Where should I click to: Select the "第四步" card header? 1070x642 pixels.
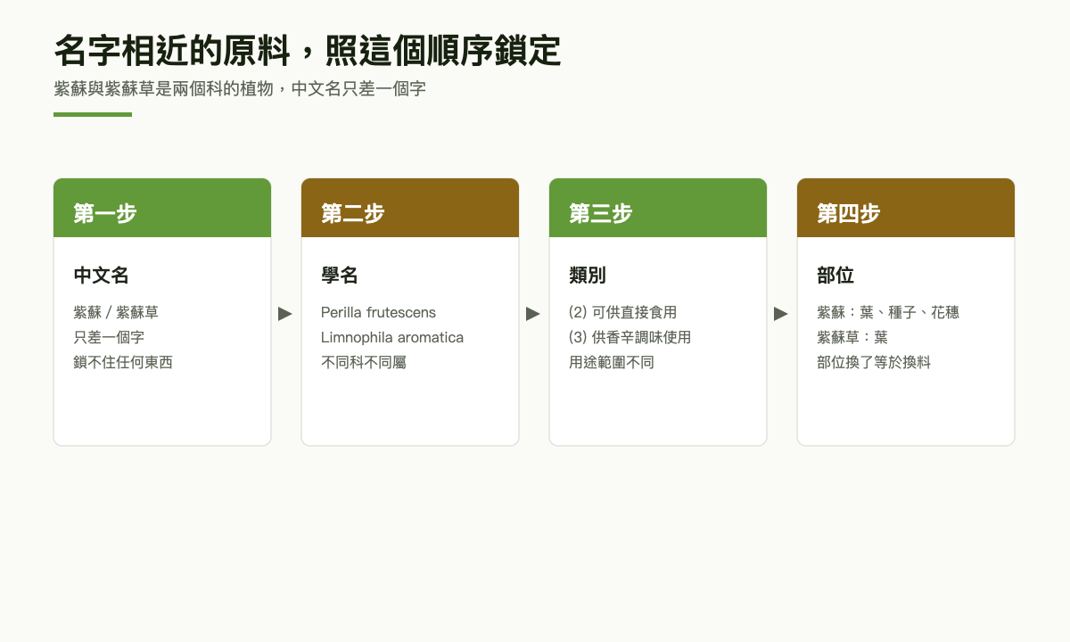[906, 208]
